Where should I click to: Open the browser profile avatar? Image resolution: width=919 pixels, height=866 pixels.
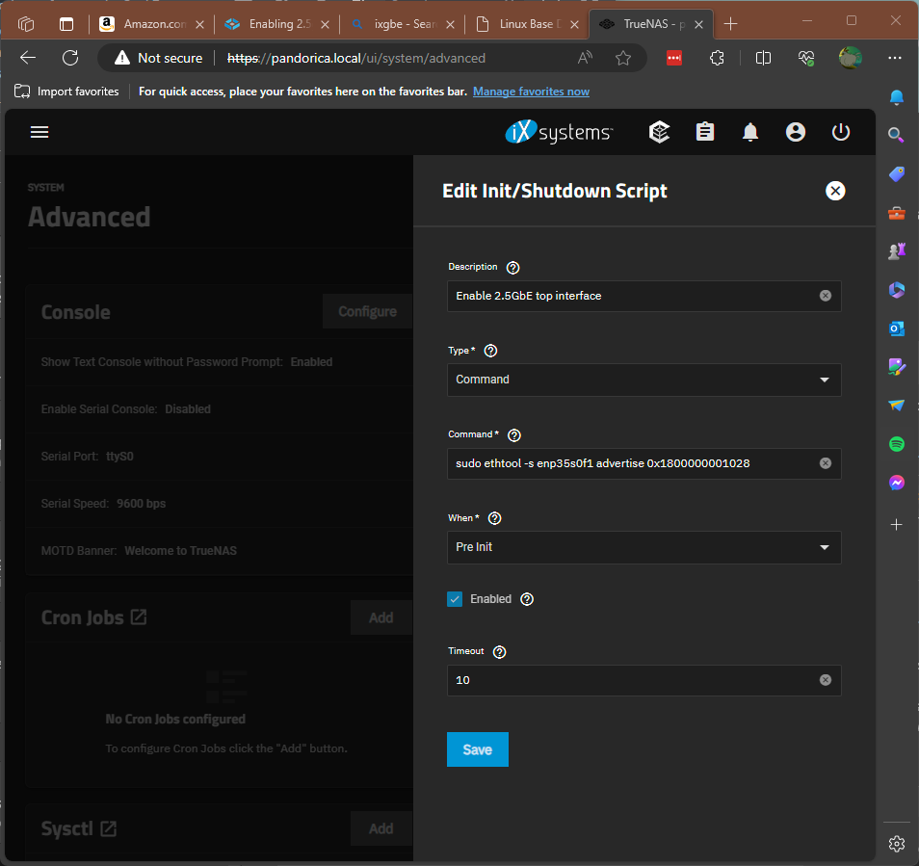pos(850,58)
